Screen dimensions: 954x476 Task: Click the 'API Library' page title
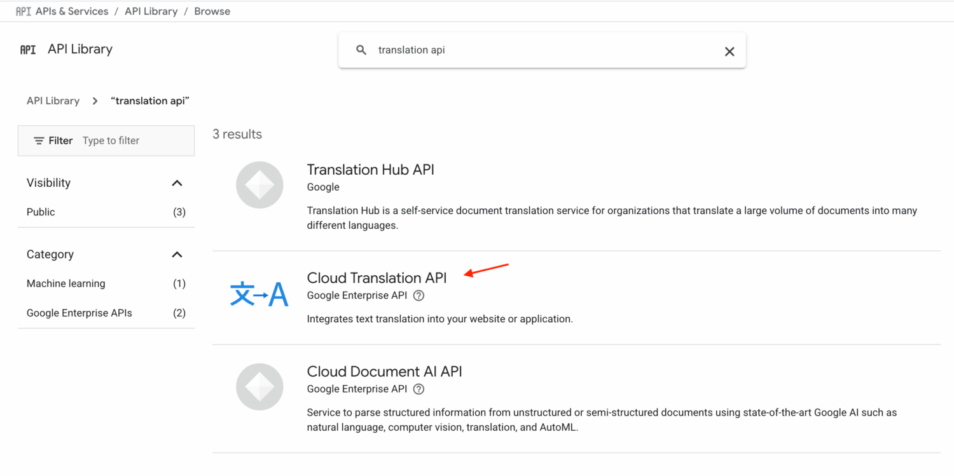point(80,50)
